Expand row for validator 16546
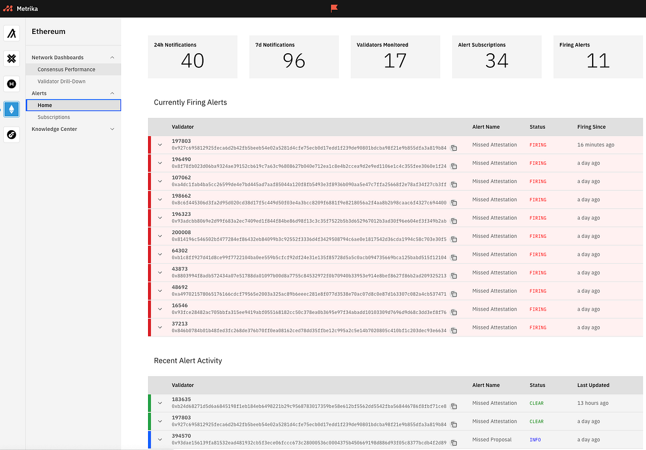This screenshot has width=646, height=450. pos(160,310)
